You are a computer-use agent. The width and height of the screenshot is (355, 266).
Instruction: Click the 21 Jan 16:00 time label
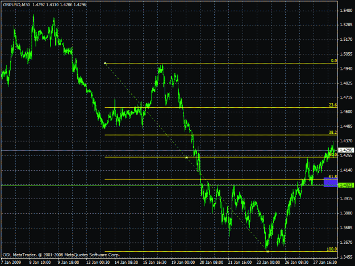click(240, 262)
